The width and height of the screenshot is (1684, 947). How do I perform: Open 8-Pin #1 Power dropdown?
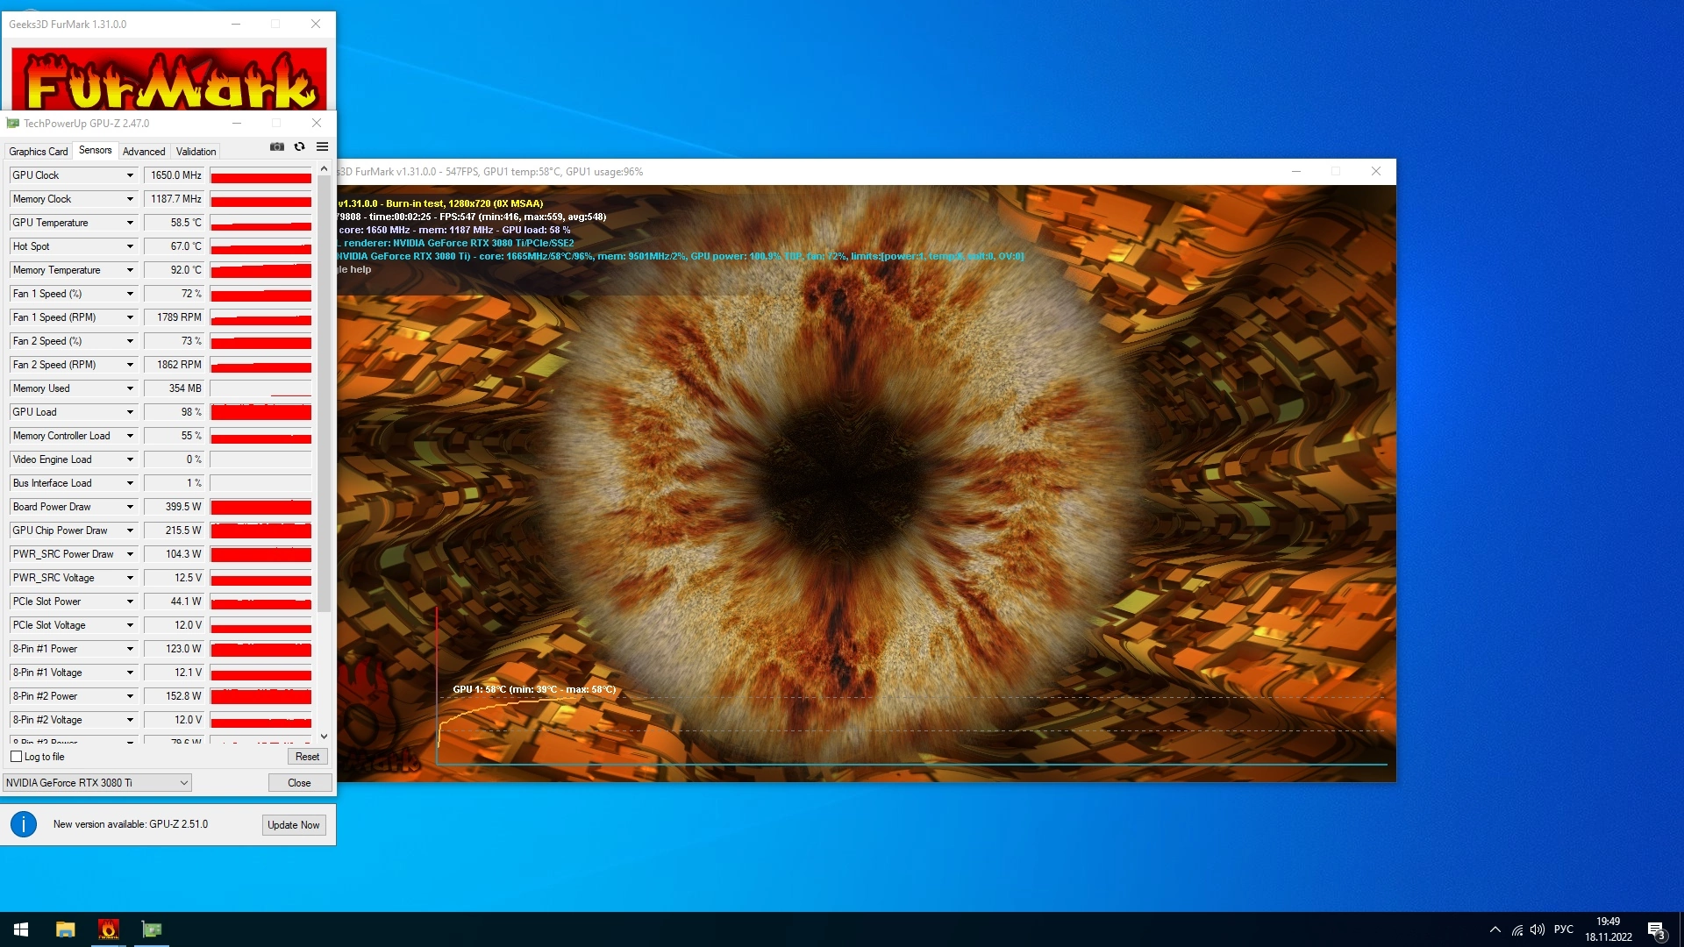click(x=130, y=649)
